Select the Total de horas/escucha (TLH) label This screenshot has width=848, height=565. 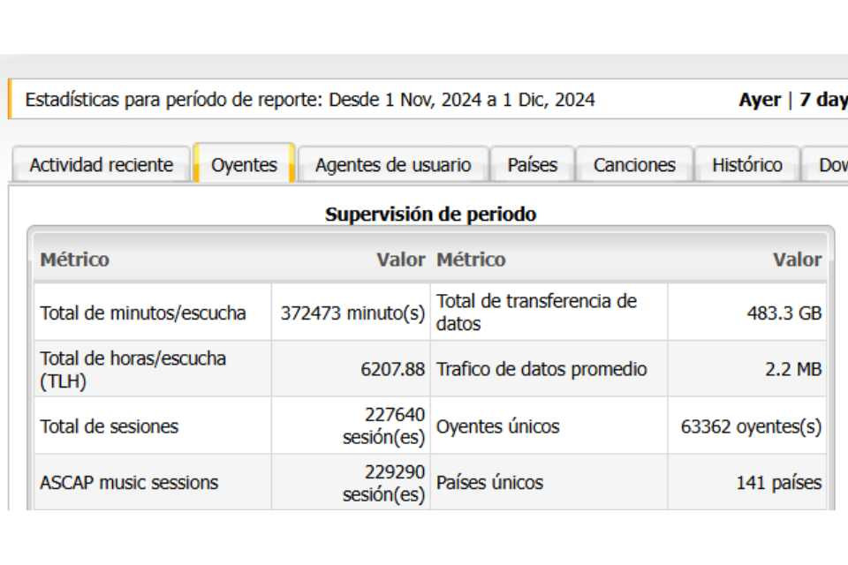[133, 370]
